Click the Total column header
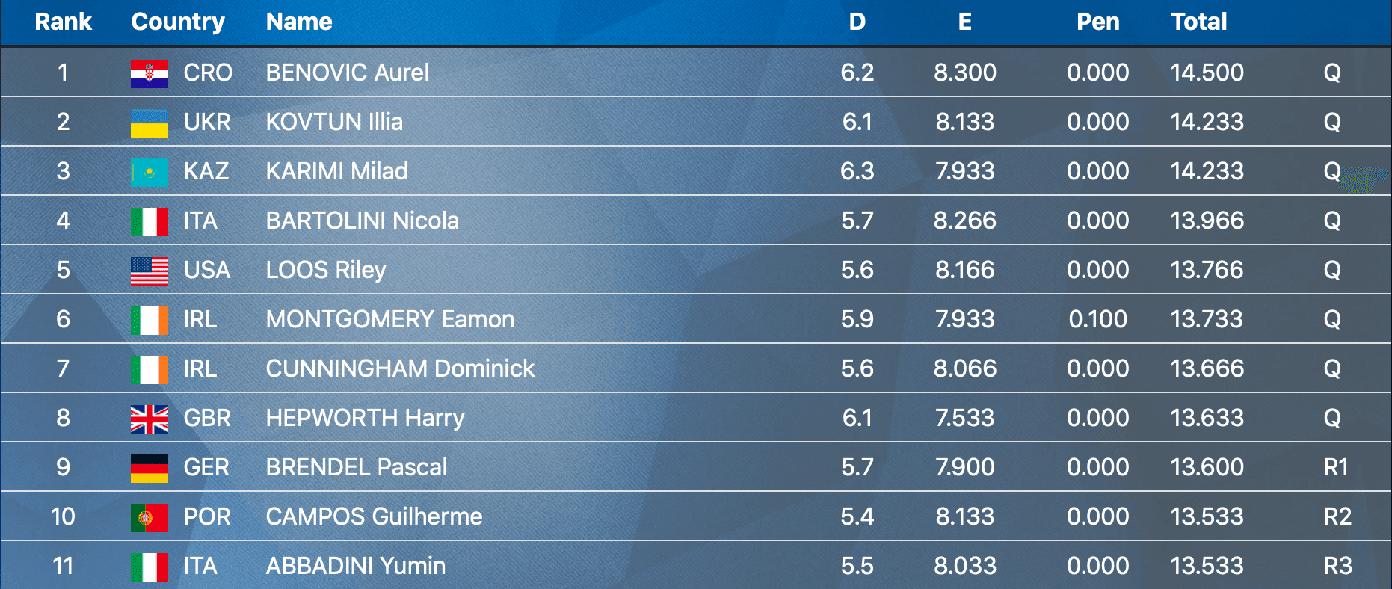Screen dimensions: 1392x589 1198,22
